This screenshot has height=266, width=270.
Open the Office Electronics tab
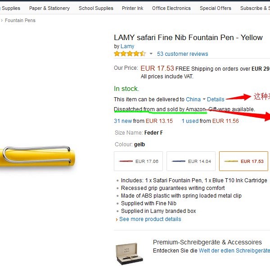click(171, 8)
